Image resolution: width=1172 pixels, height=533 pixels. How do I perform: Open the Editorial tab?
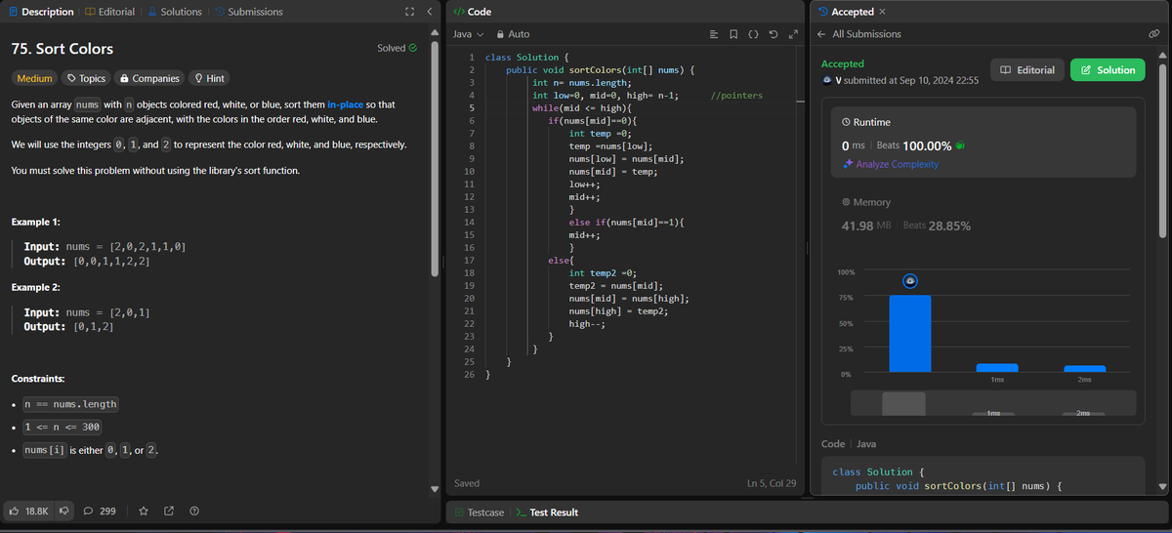coord(109,12)
